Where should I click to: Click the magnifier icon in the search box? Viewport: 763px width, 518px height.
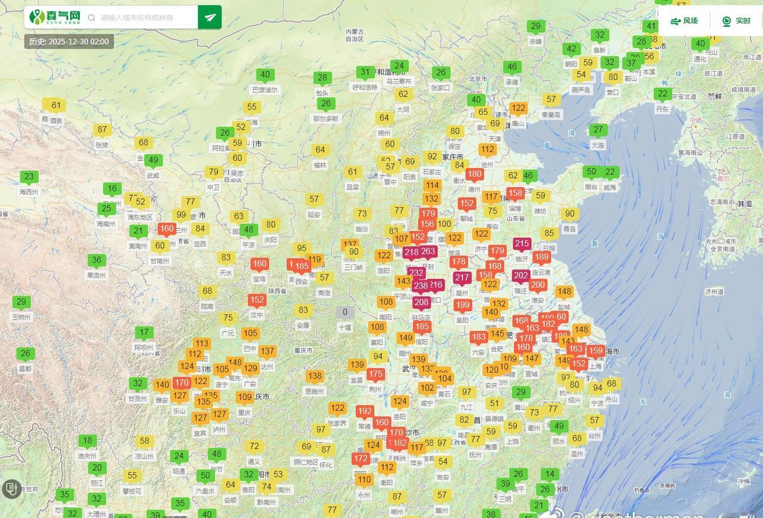tap(92, 18)
